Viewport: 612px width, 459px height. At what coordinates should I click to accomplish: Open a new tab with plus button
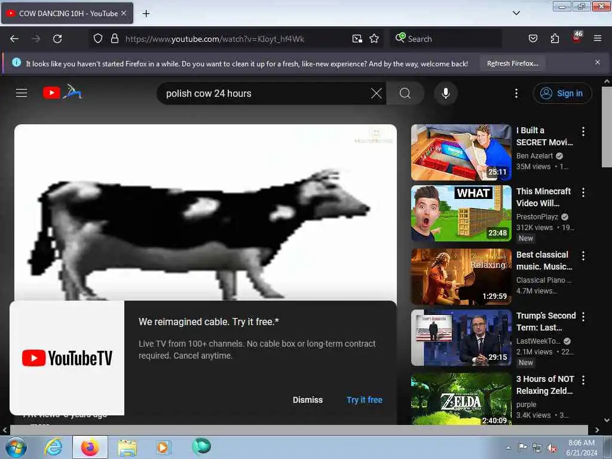click(x=146, y=14)
